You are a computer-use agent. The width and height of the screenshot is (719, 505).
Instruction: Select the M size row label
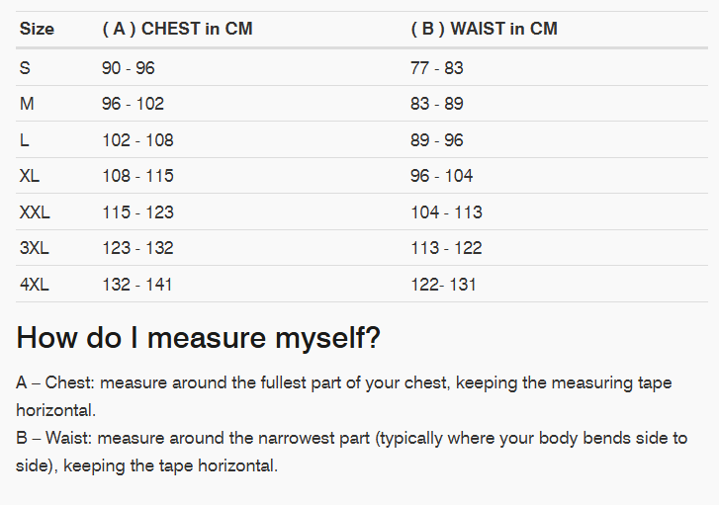[27, 104]
